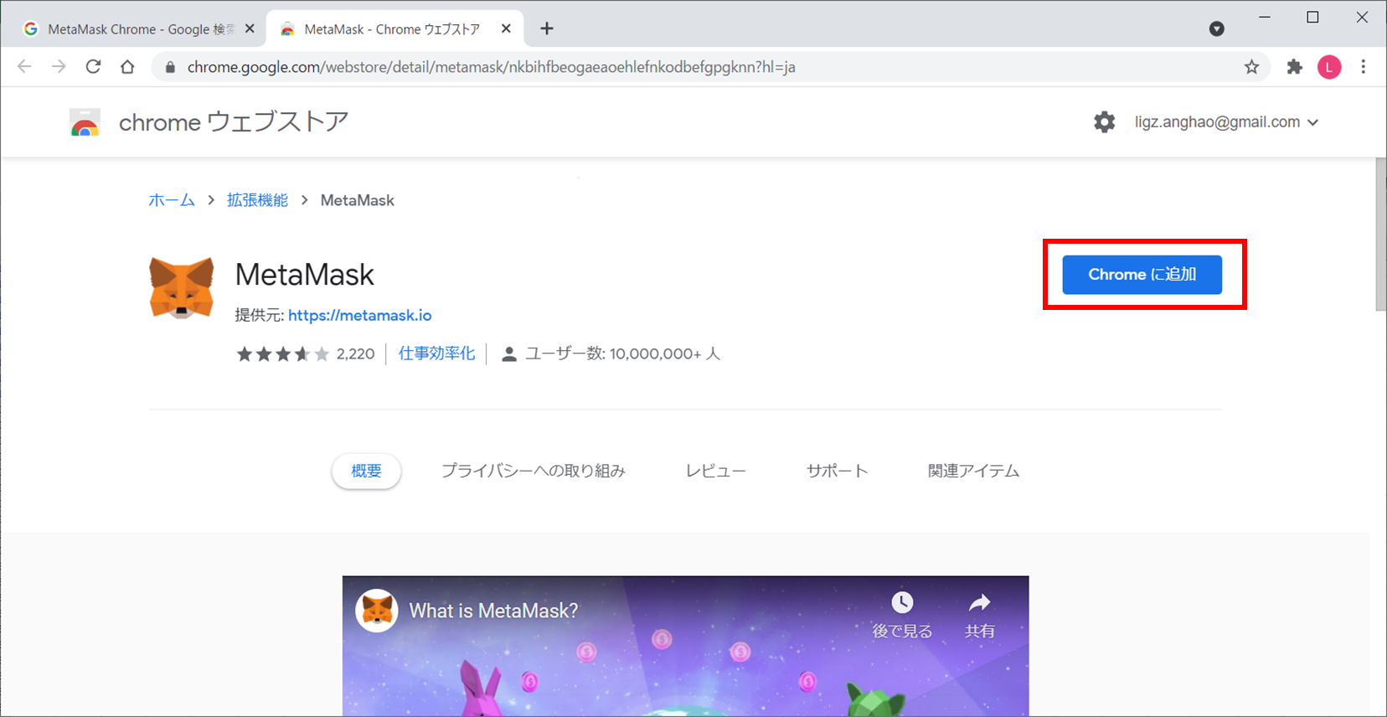Open the 仕事効率化 category link
1387x717 pixels.
tap(436, 353)
